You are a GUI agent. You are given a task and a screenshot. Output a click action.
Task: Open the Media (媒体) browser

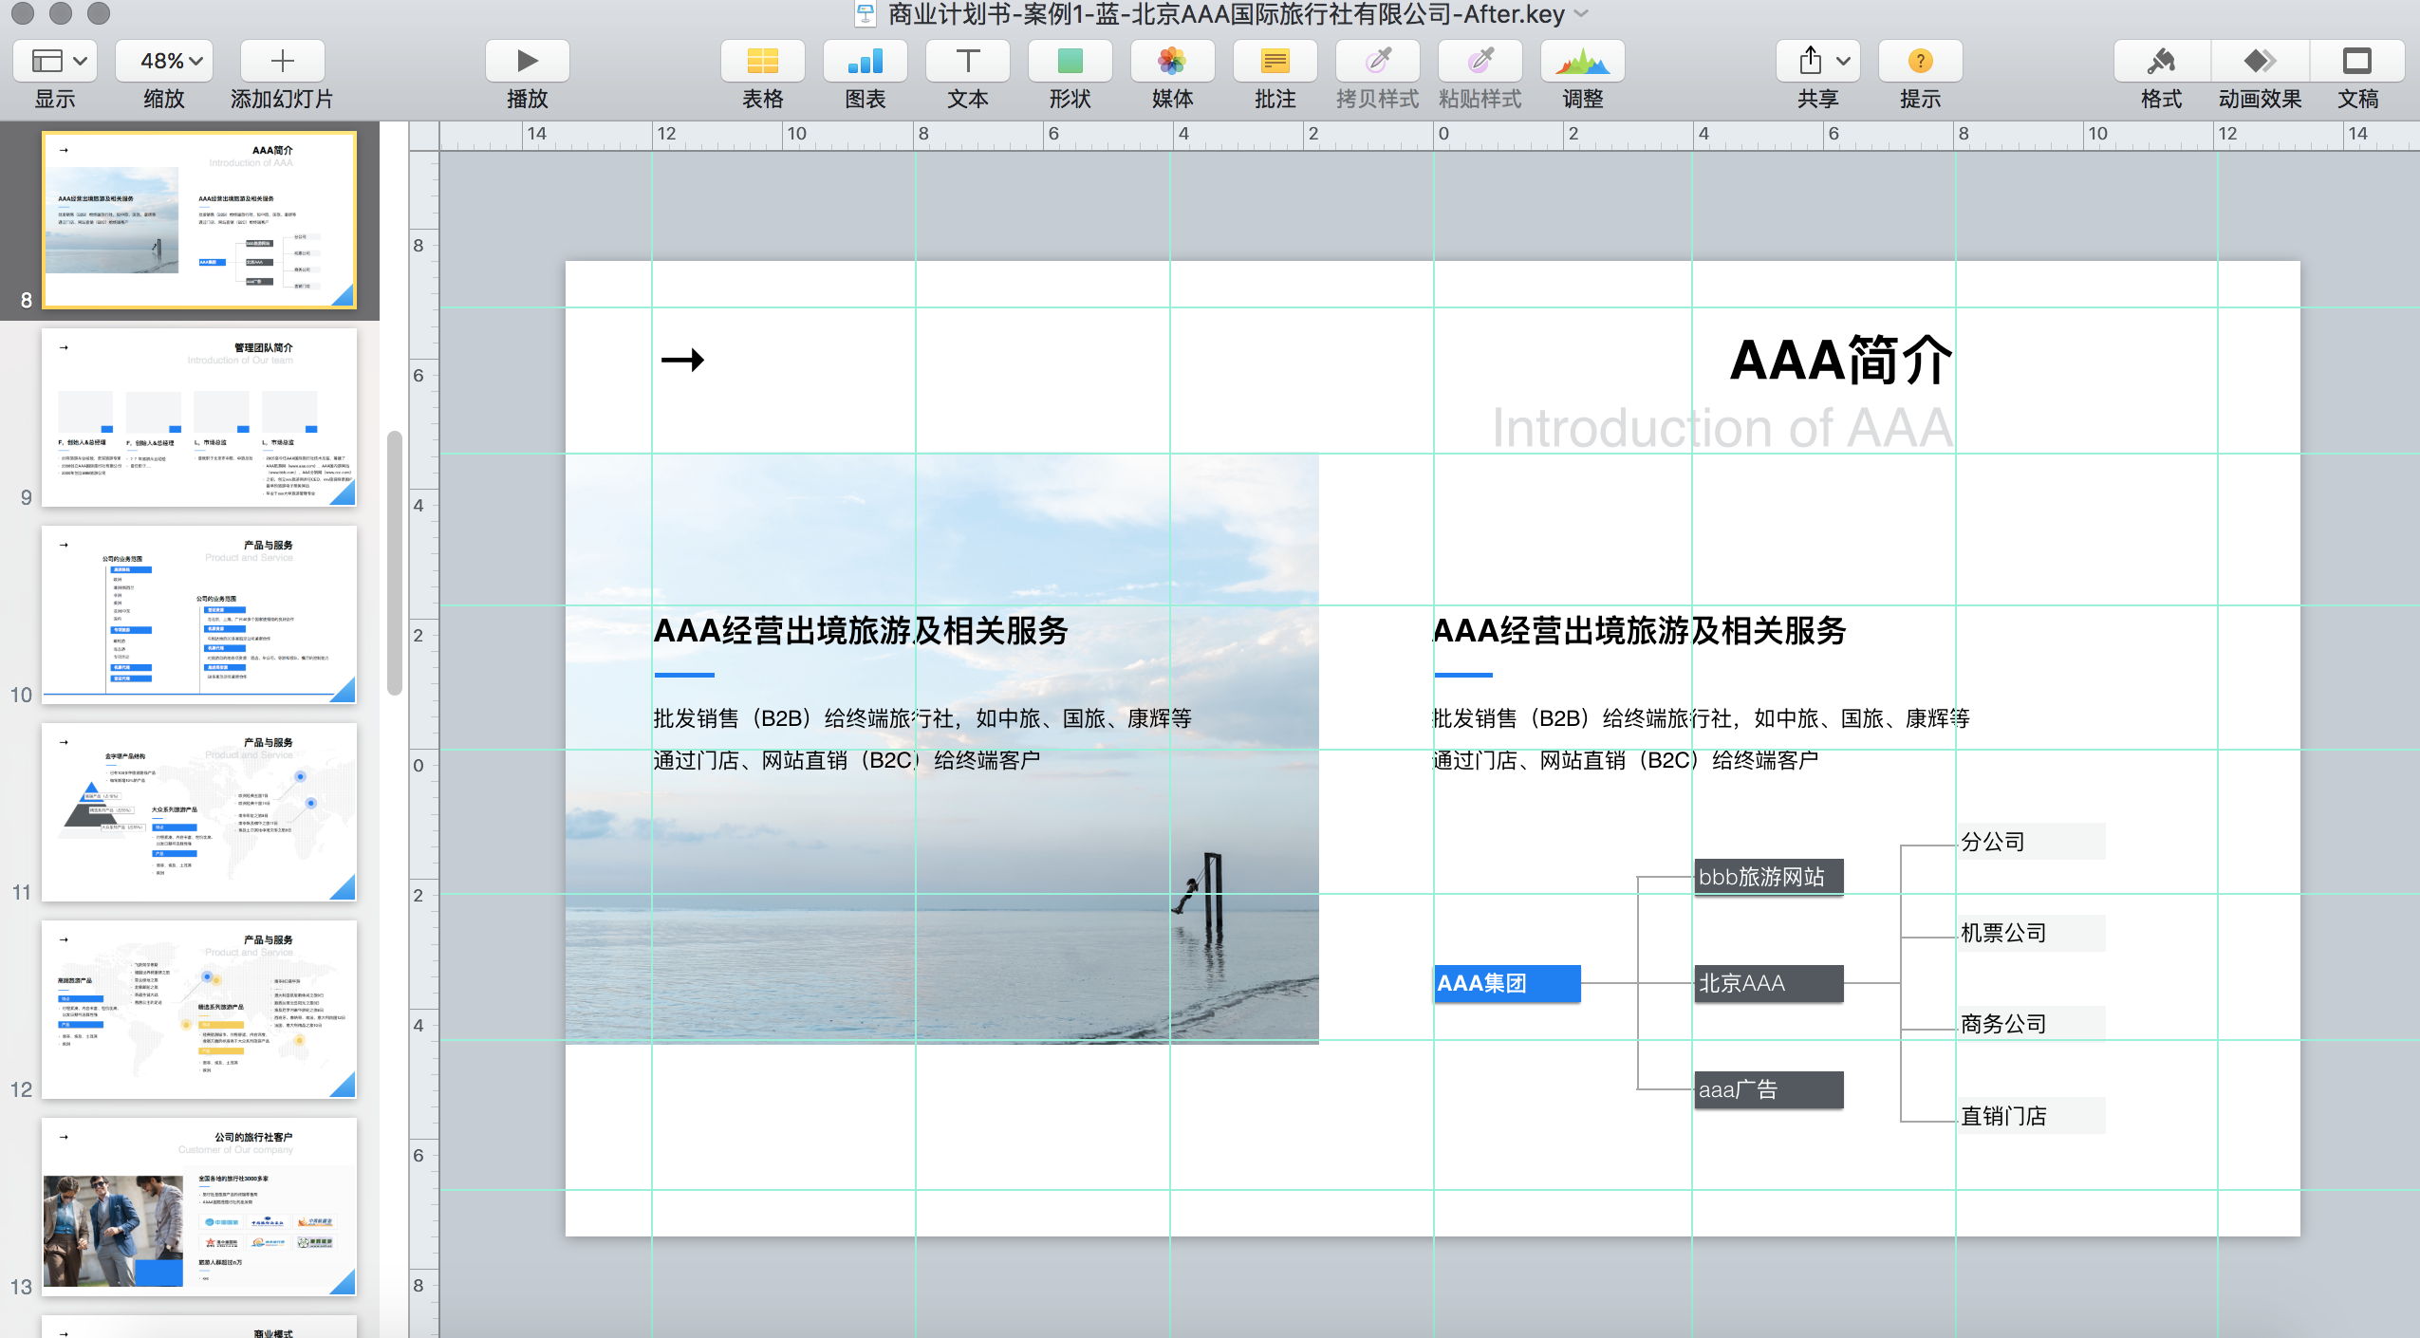1173,62
